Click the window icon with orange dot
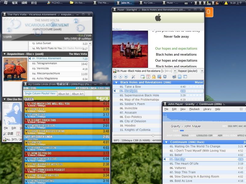Screen dimensions: 246x184 (159, 77)
